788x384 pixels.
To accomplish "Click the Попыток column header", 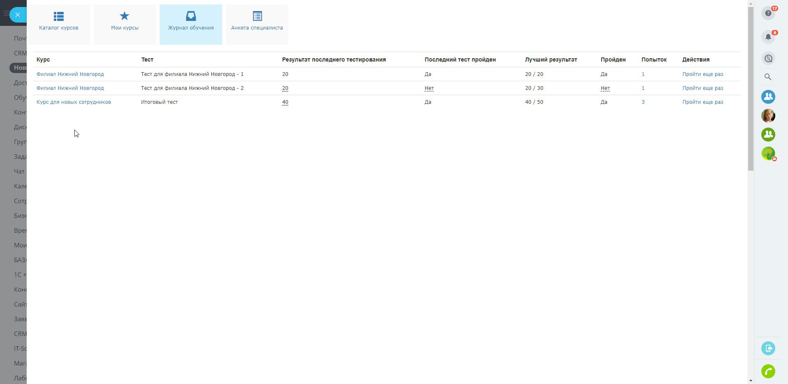I will click(x=654, y=59).
